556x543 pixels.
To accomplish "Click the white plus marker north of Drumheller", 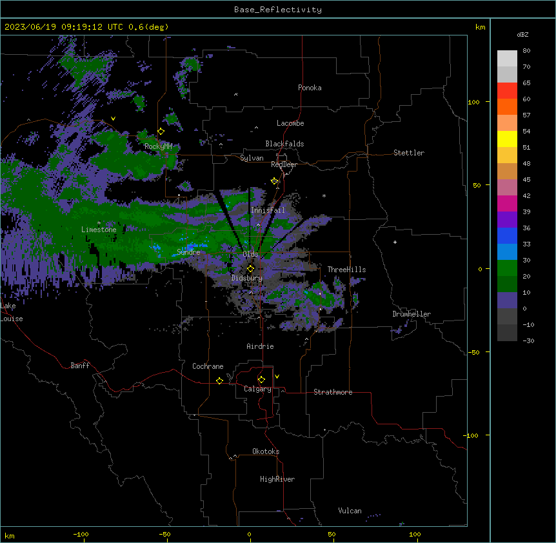I will 395,242.
